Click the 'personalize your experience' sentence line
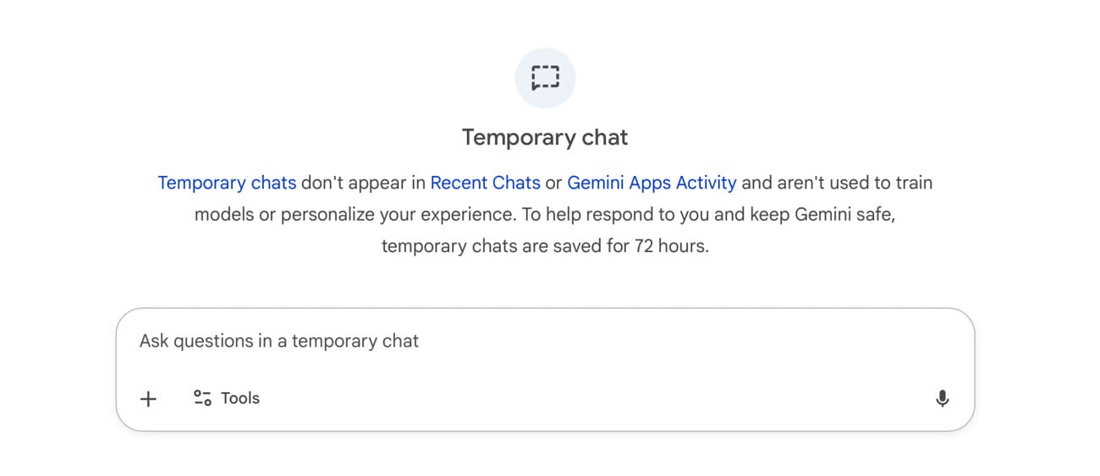Image resolution: width=1100 pixels, height=476 pixels. (545, 215)
